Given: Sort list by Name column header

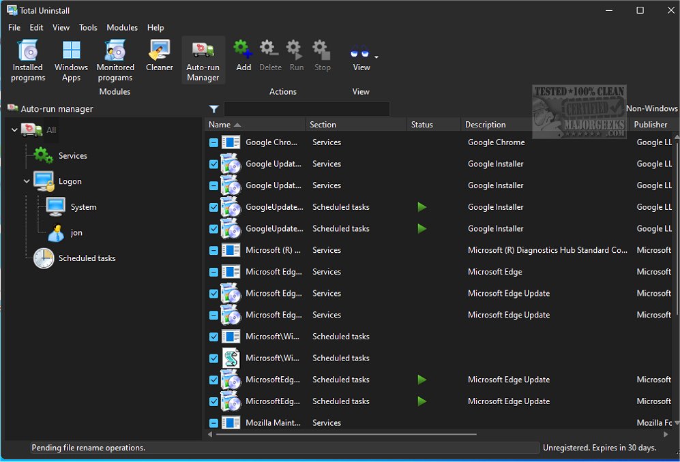Looking at the screenshot, I should [220, 125].
